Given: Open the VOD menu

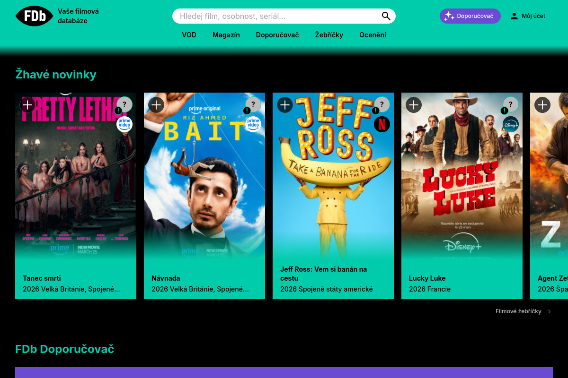Looking at the screenshot, I should [x=189, y=35].
